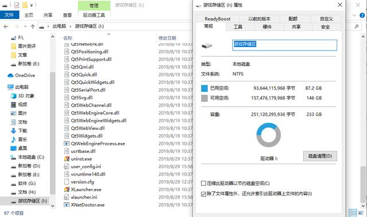367x217 pixels.
Task: Open the ReadyBoost tab in properties
Action: coord(217,19)
